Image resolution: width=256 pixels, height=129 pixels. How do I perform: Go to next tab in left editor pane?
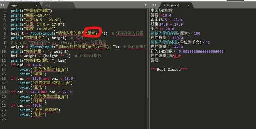(x=4, y=5)
